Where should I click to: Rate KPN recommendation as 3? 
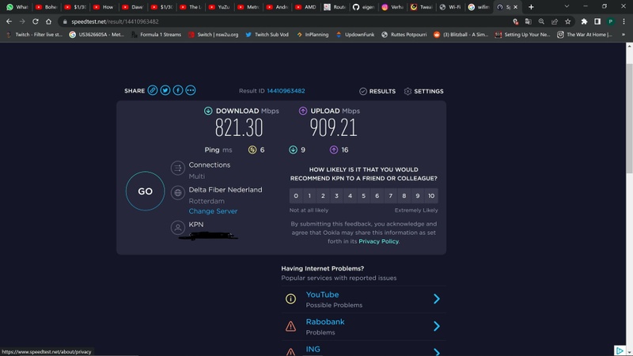(337, 195)
